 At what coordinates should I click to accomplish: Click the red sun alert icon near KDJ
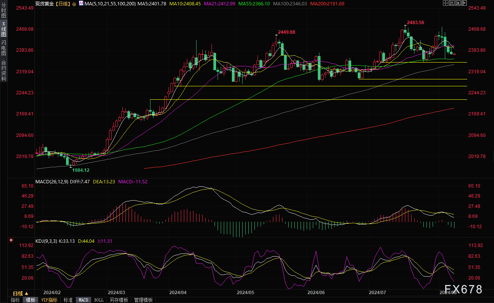point(11,241)
